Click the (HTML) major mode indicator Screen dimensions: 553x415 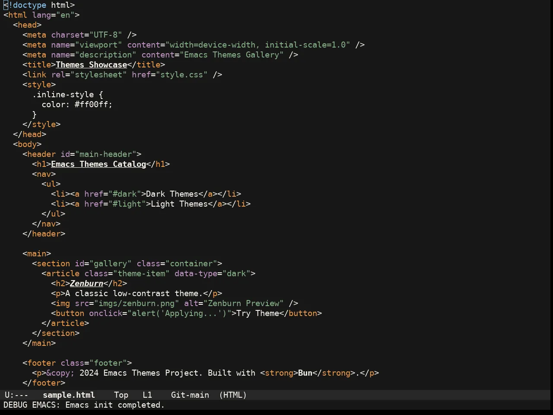pos(233,395)
